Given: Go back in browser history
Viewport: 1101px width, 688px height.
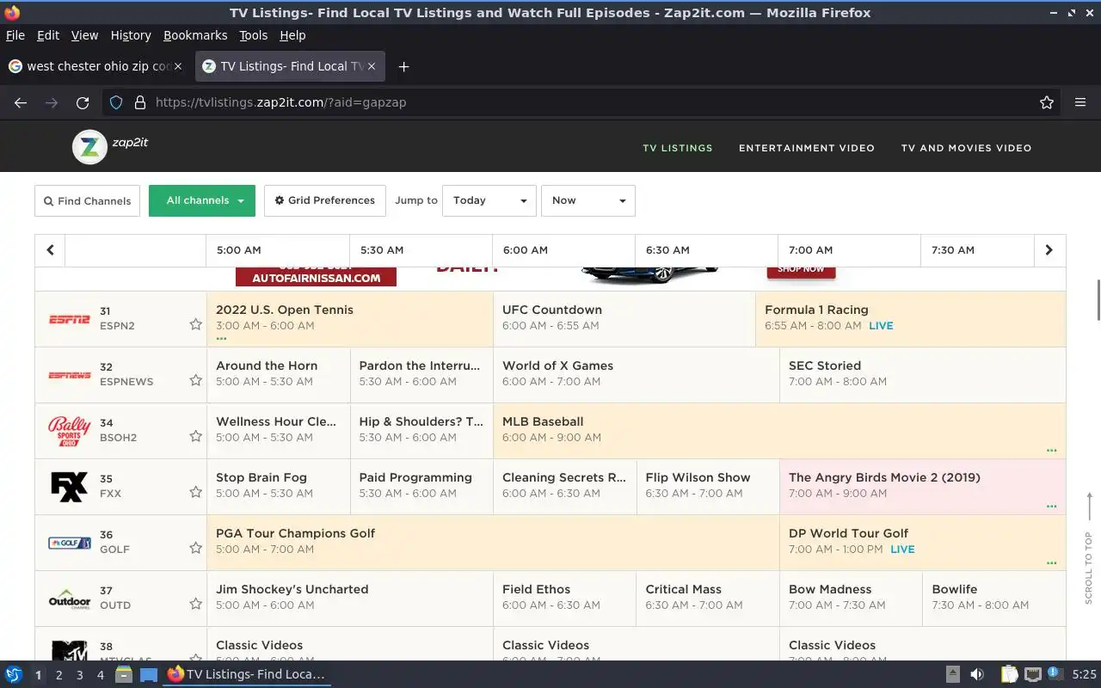Looking at the screenshot, I should point(21,102).
